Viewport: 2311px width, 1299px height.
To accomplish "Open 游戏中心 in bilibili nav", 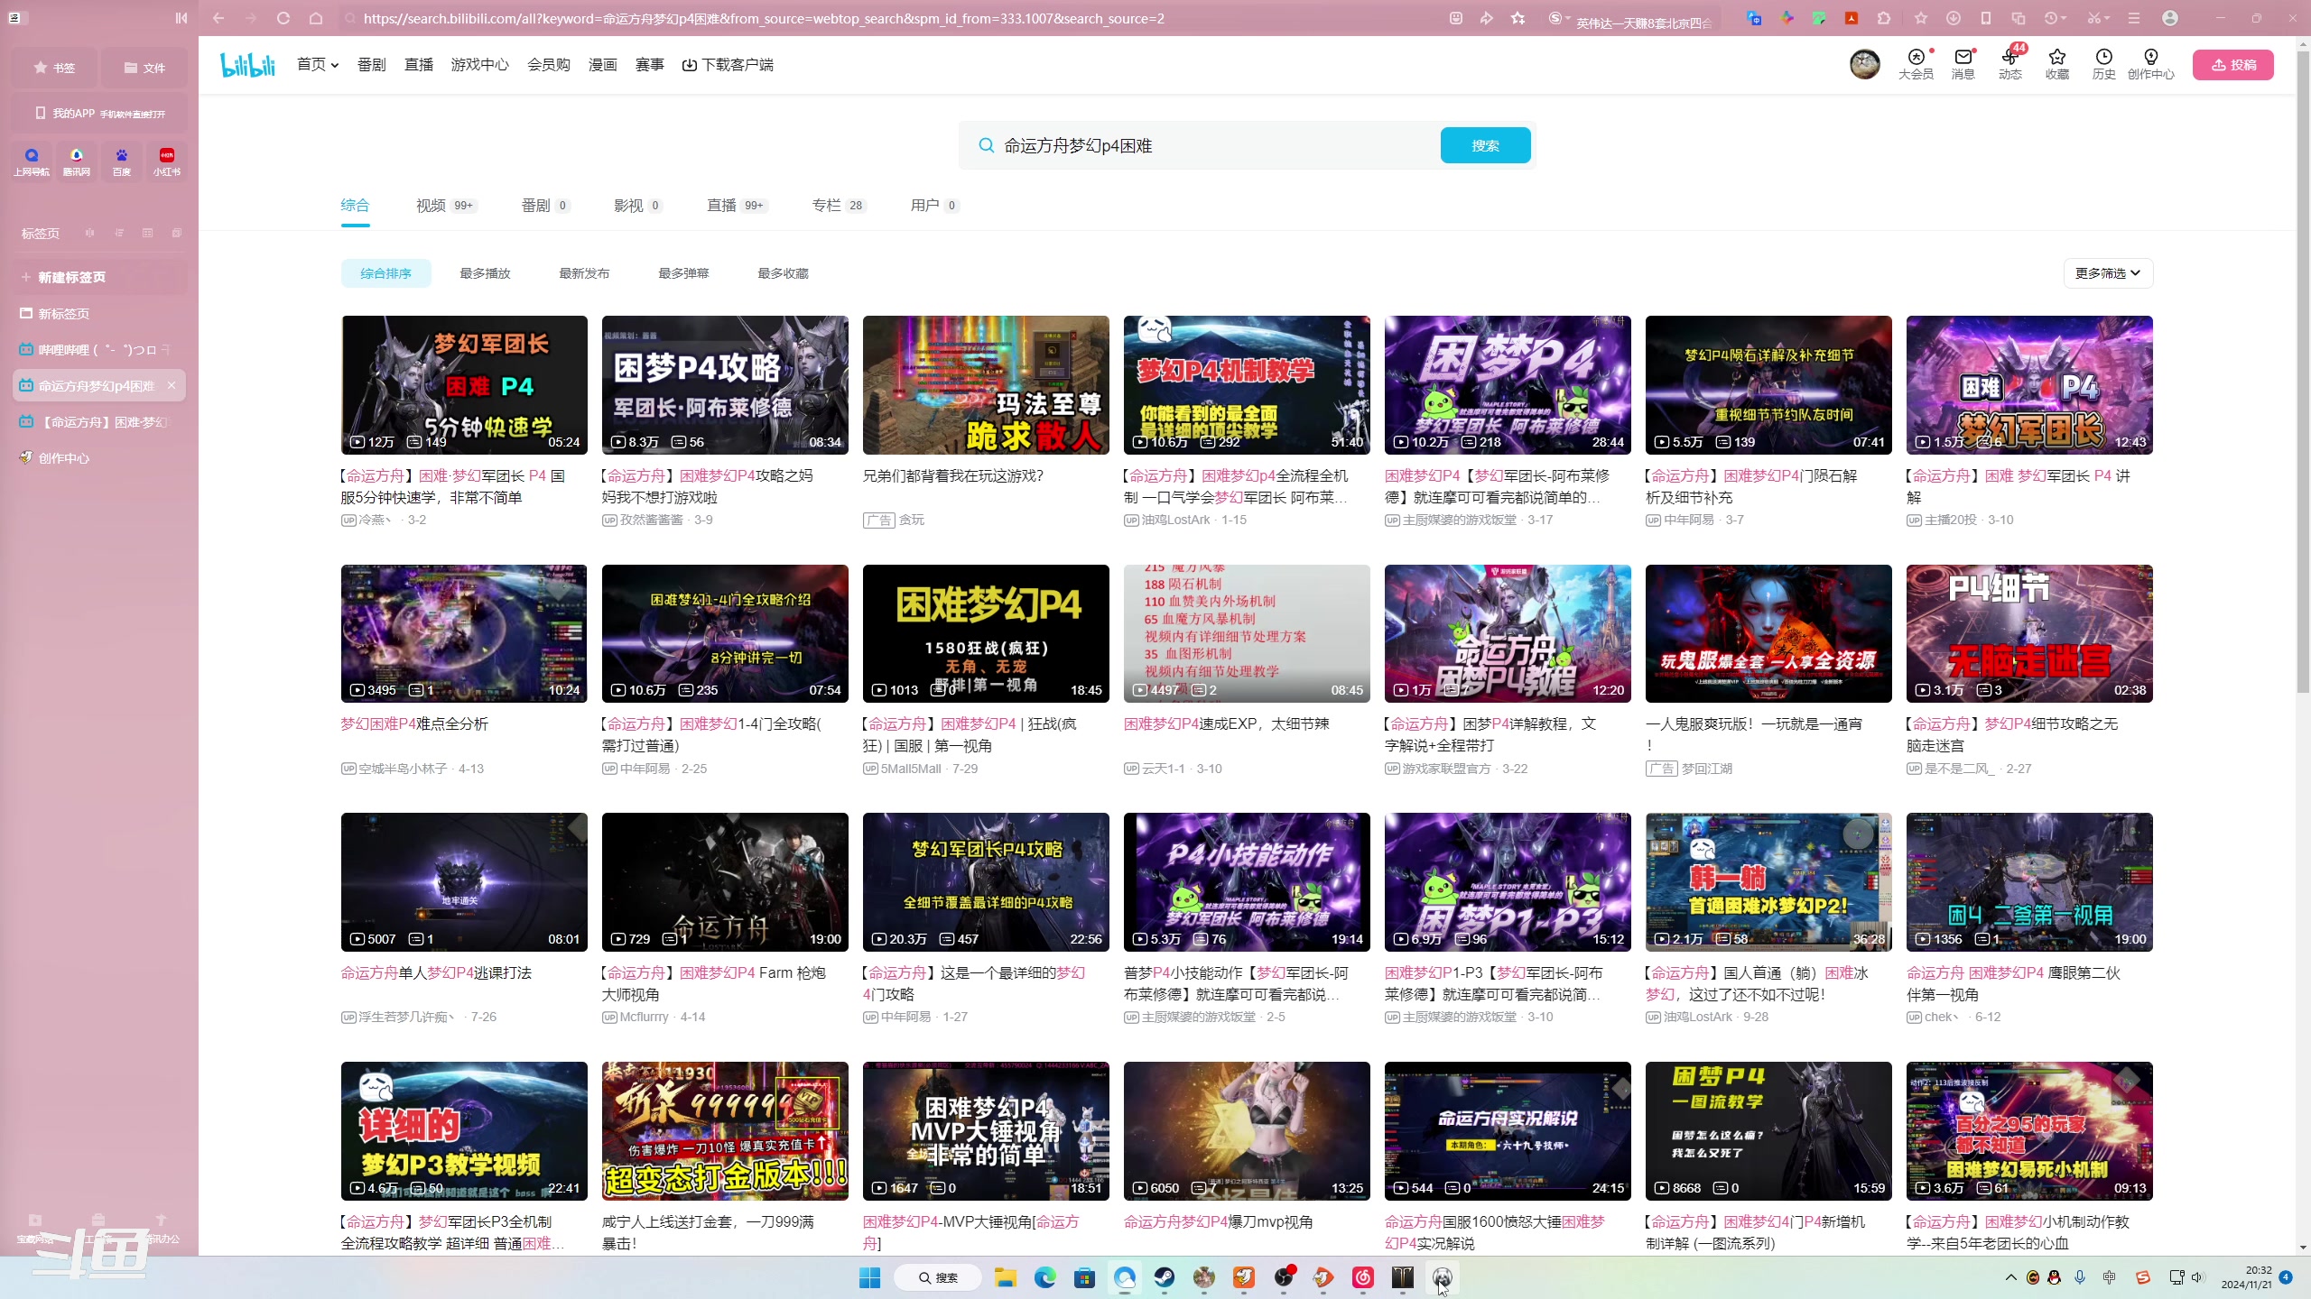I will pos(479,65).
